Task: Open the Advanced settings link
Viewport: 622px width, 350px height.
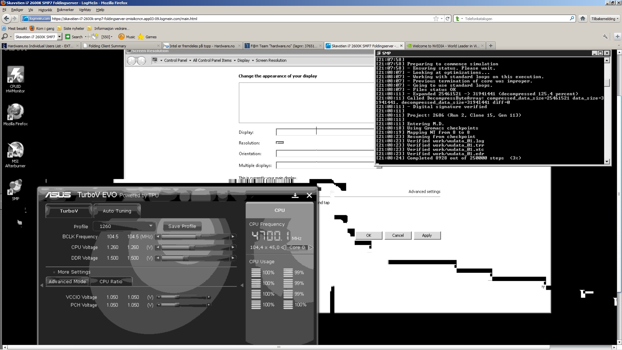Action: [x=424, y=192]
